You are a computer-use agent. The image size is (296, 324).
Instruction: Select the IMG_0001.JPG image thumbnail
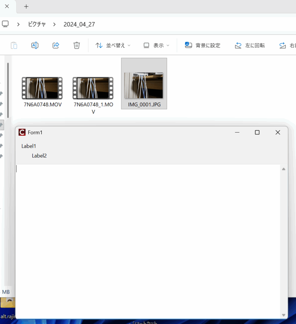tap(144, 85)
